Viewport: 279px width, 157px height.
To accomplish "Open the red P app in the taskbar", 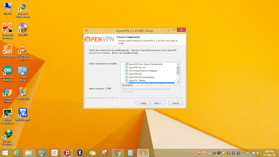I will [x=67, y=153].
